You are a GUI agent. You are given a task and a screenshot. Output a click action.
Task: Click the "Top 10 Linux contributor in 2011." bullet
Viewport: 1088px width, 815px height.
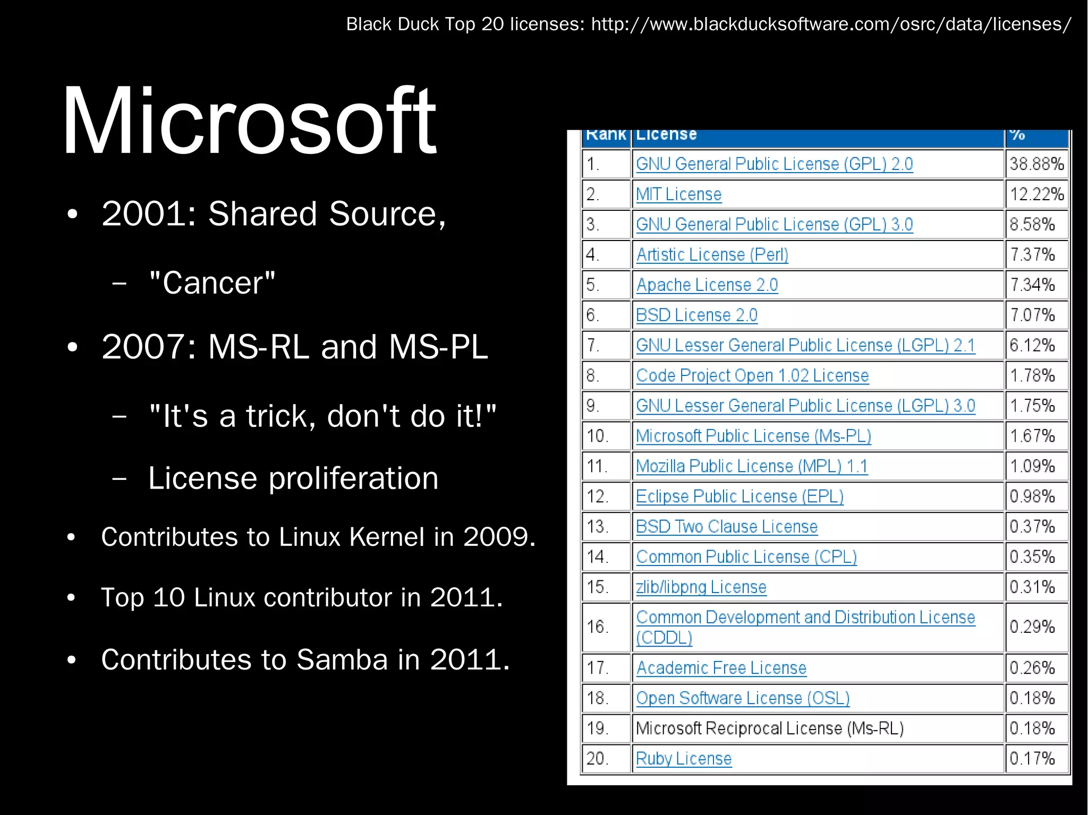click(302, 597)
